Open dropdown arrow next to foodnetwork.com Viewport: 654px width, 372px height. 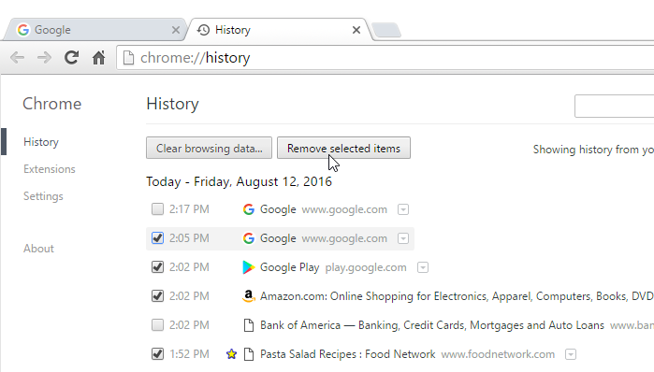571,354
